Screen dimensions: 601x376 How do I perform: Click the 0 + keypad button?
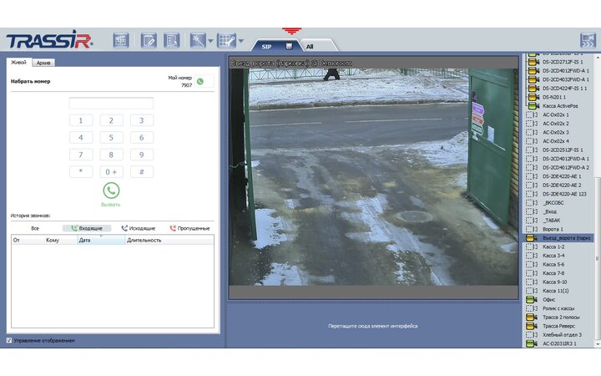(111, 171)
